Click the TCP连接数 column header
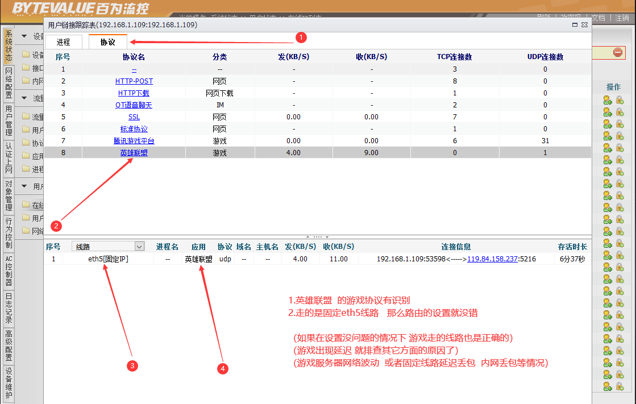The height and width of the screenshot is (404, 636). (454, 57)
